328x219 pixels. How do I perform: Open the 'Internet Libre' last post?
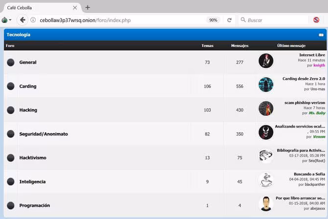312,55
